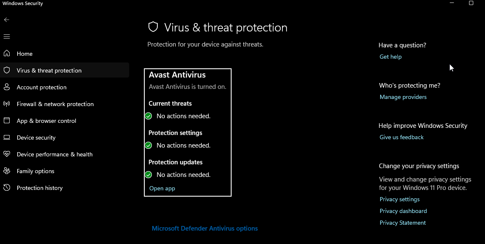Click the Get help link

click(390, 57)
